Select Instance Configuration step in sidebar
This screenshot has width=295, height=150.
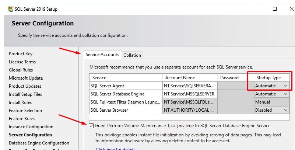[31, 127]
